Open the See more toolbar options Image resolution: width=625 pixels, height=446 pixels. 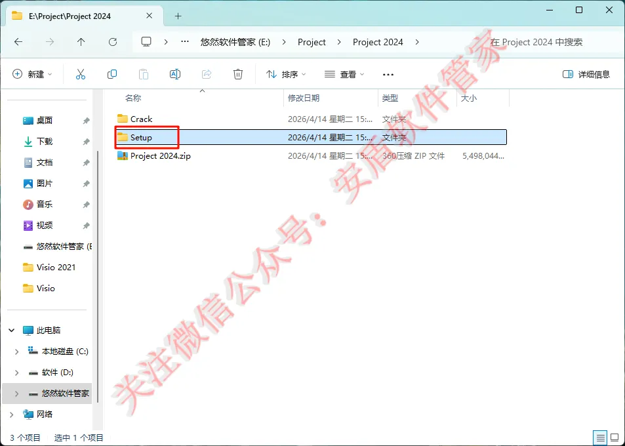click(388, 75)
